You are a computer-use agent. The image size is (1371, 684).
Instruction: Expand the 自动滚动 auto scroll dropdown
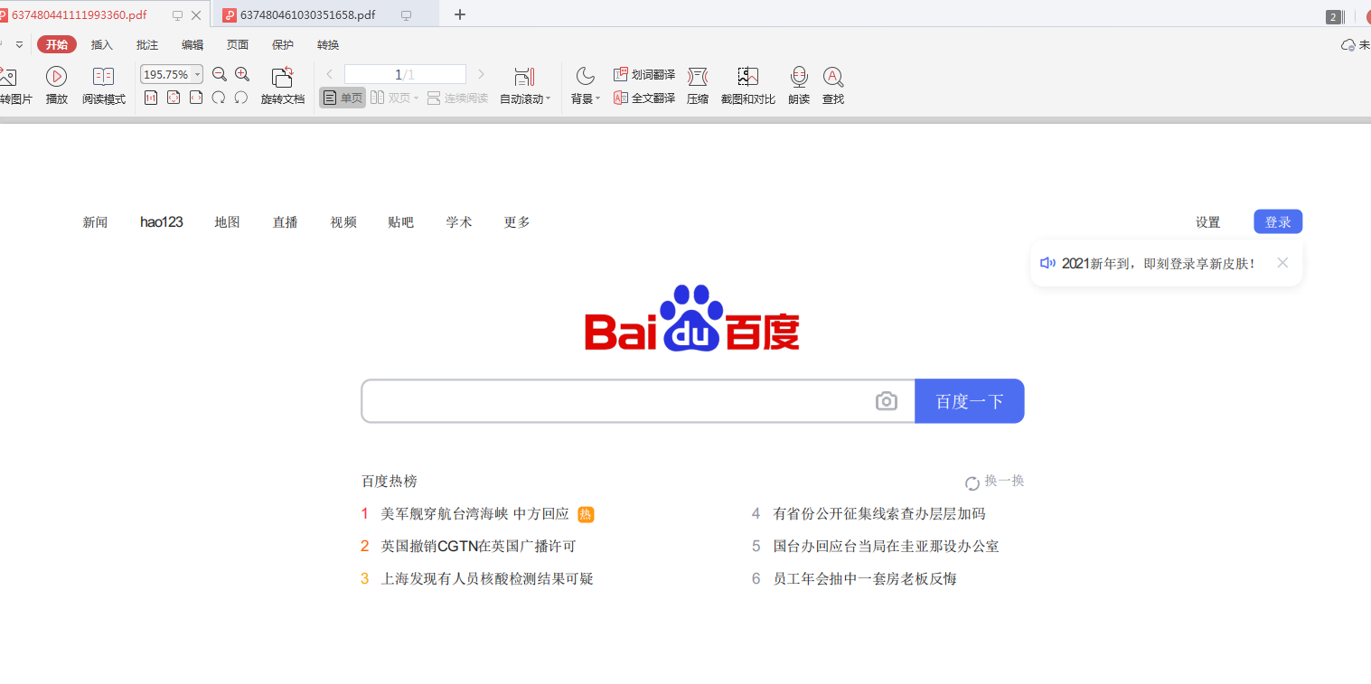(x=549, y=98)
